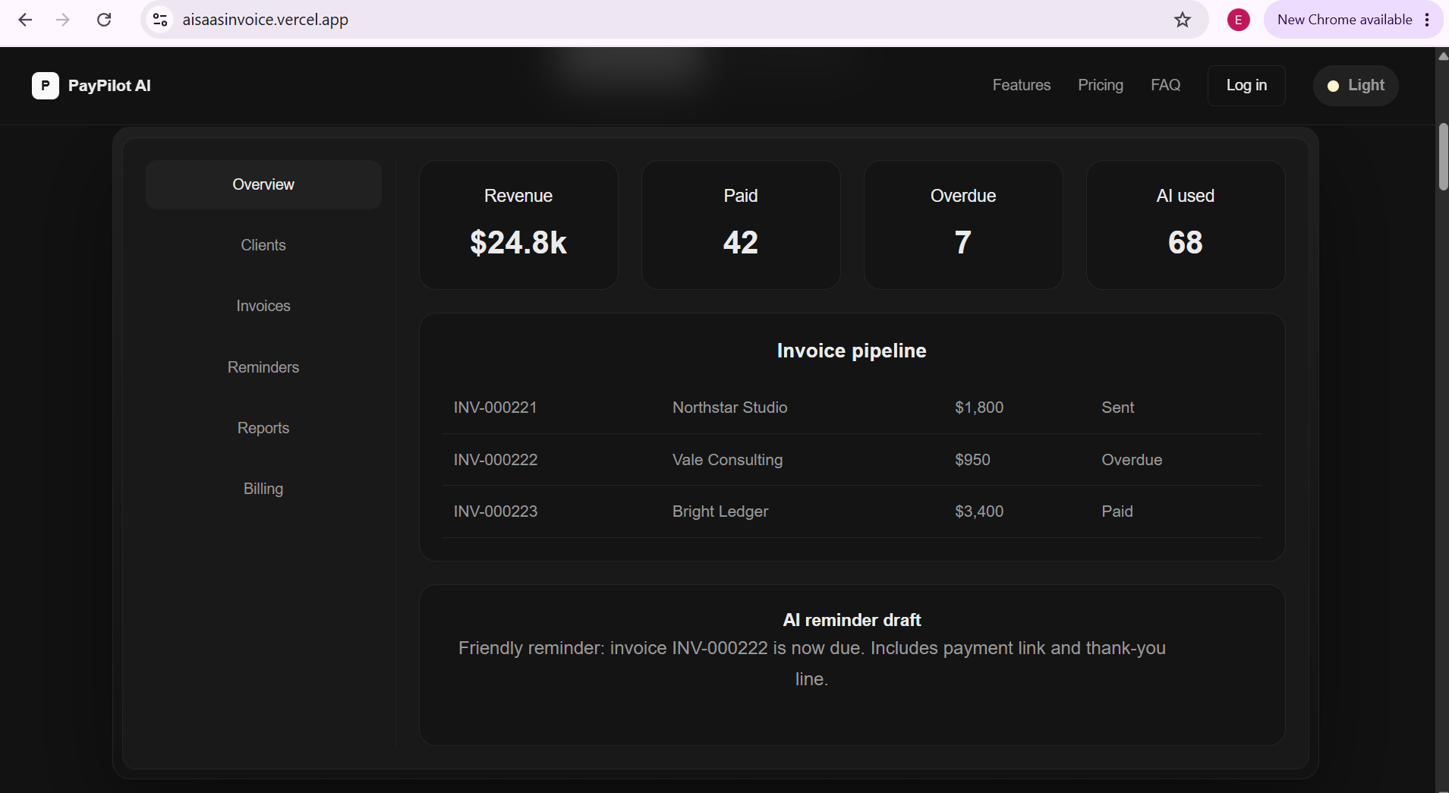Open the FAQ nav link

point(1166,86)
